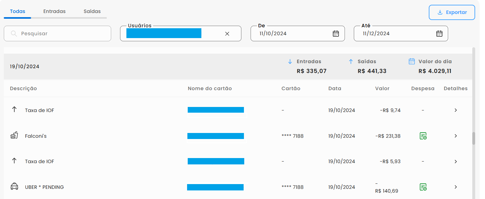Click into the Pesquisar search field
The width and height of the screenshot is (485, 199).
coord(57,34)
